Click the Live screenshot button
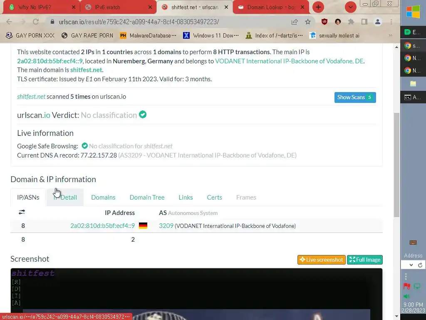Viewport: 426px width, 320px height. (322, 260)
